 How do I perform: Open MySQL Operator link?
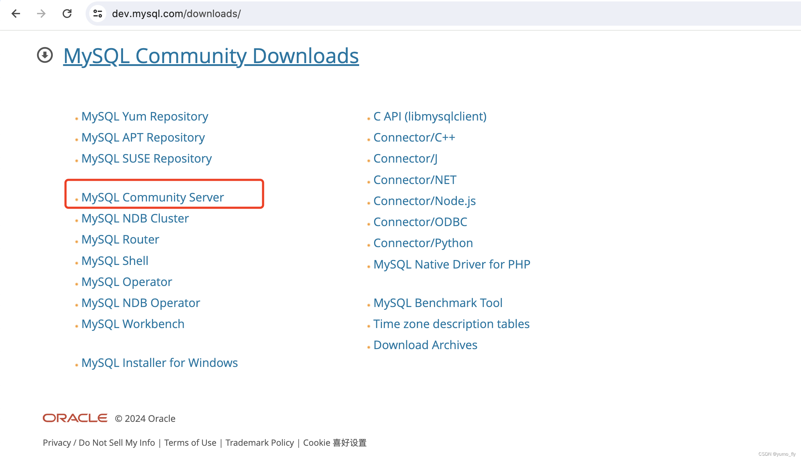127,282
